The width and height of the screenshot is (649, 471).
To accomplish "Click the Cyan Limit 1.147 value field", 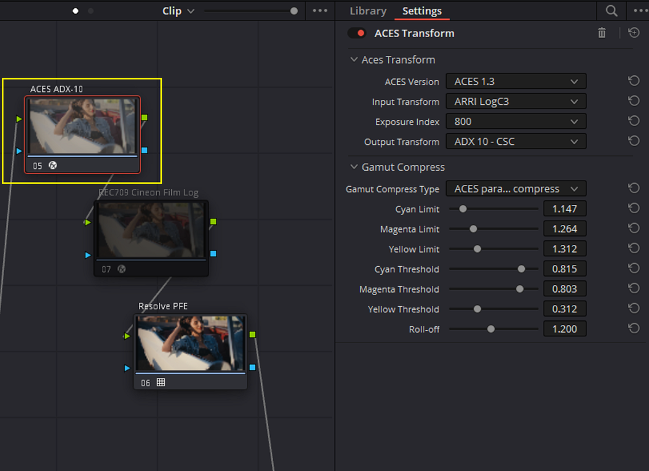I will click(x=564, y=209).
